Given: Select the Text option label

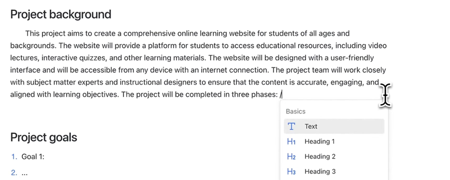Looking at the screenshot, I should click(311, 127).
